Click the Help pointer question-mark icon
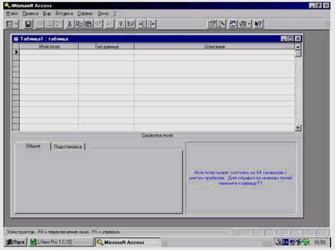The image size is (335, 250). point(258,24)
